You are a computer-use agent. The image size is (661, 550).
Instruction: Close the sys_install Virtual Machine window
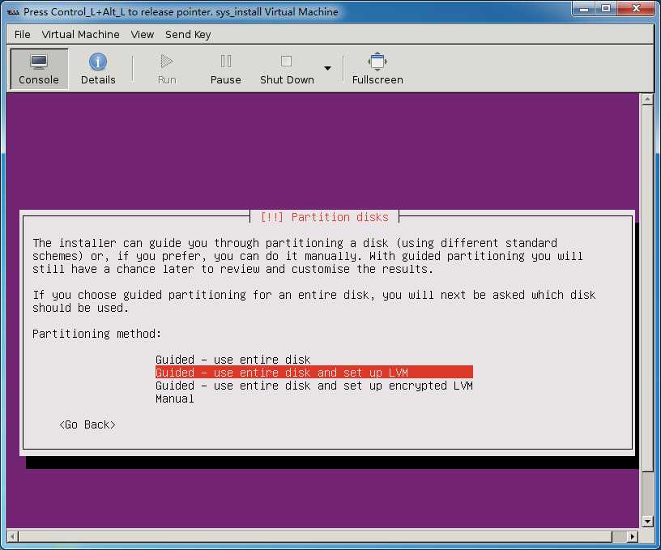coord(636,9)
